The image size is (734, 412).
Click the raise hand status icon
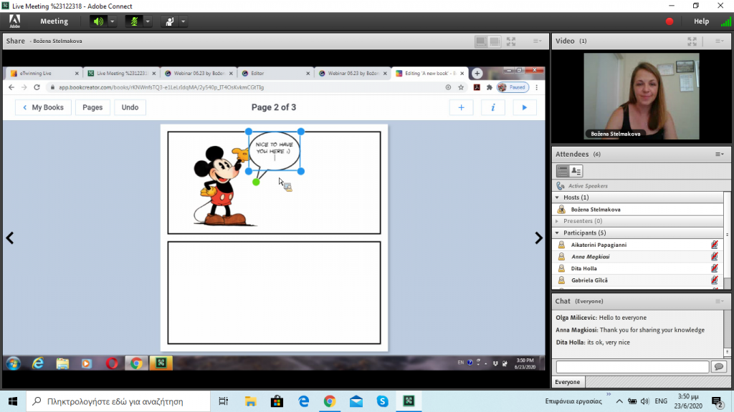pyautogui.click(x=169, y=21)
